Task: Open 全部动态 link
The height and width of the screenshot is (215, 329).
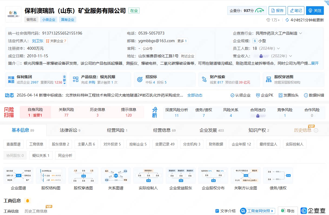Action: (195, 95)
